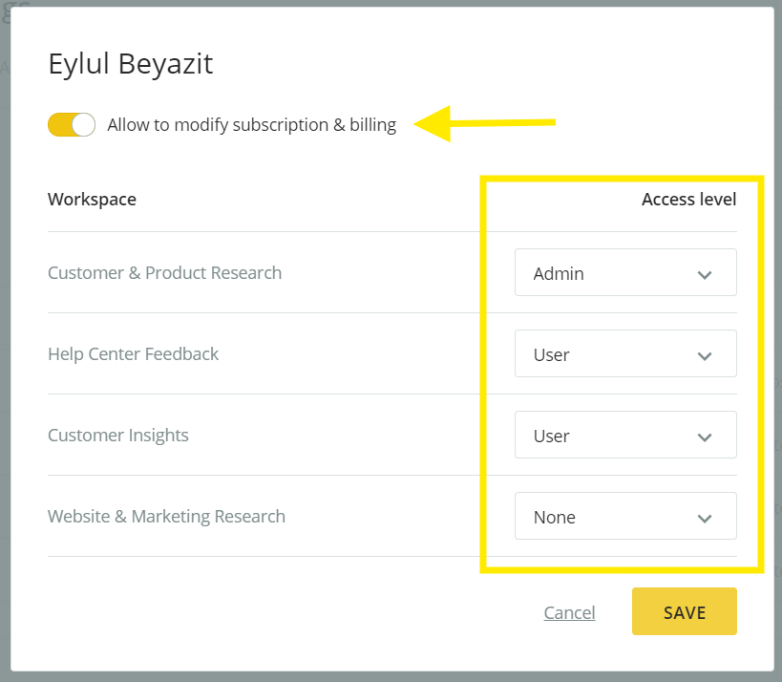Click the chevron icon in Help Center Feedback row
Viewport: 782px width, 682px height.
pyautogui.click(x=705, y=356)
